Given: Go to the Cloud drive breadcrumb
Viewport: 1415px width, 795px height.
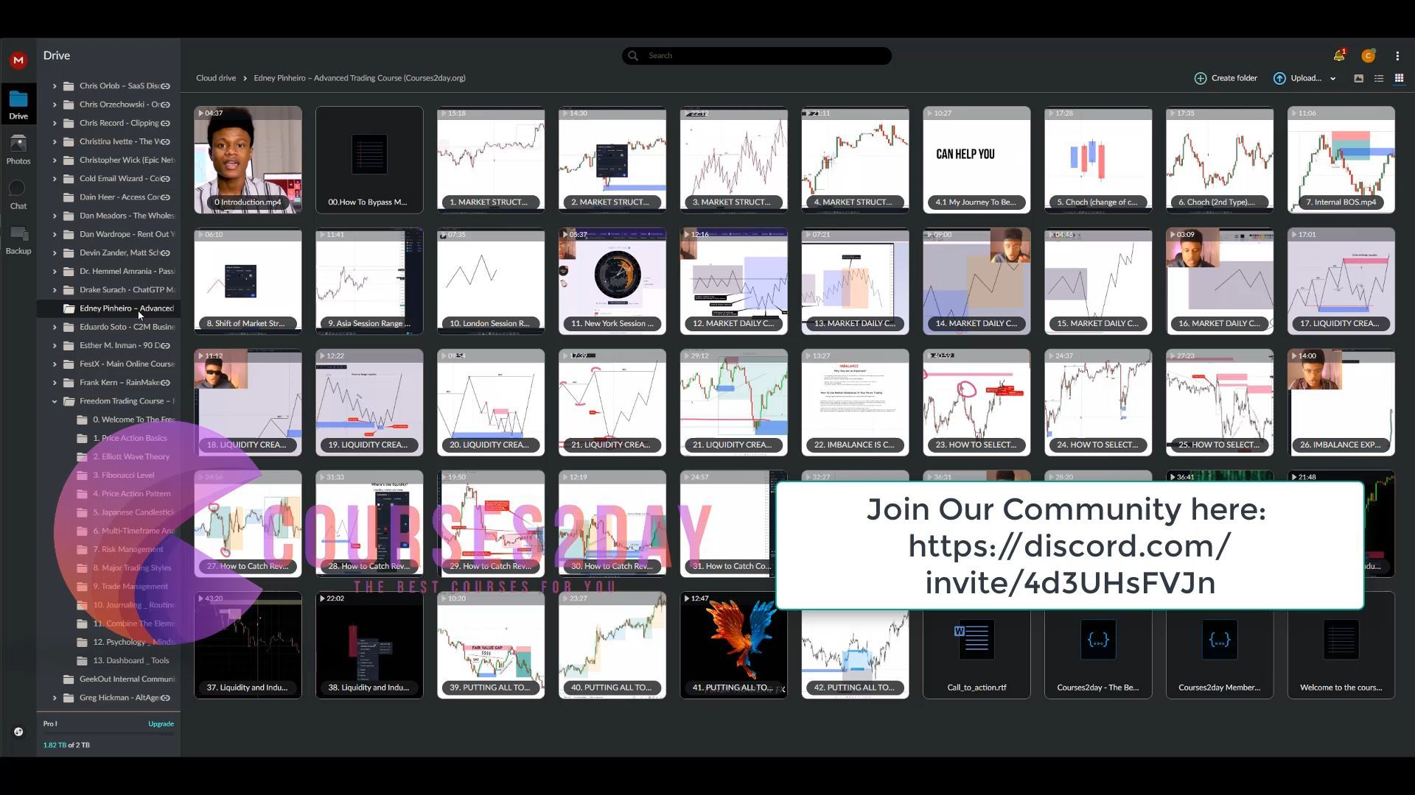Looking at the screenshot, I should (x=216, y=78).
